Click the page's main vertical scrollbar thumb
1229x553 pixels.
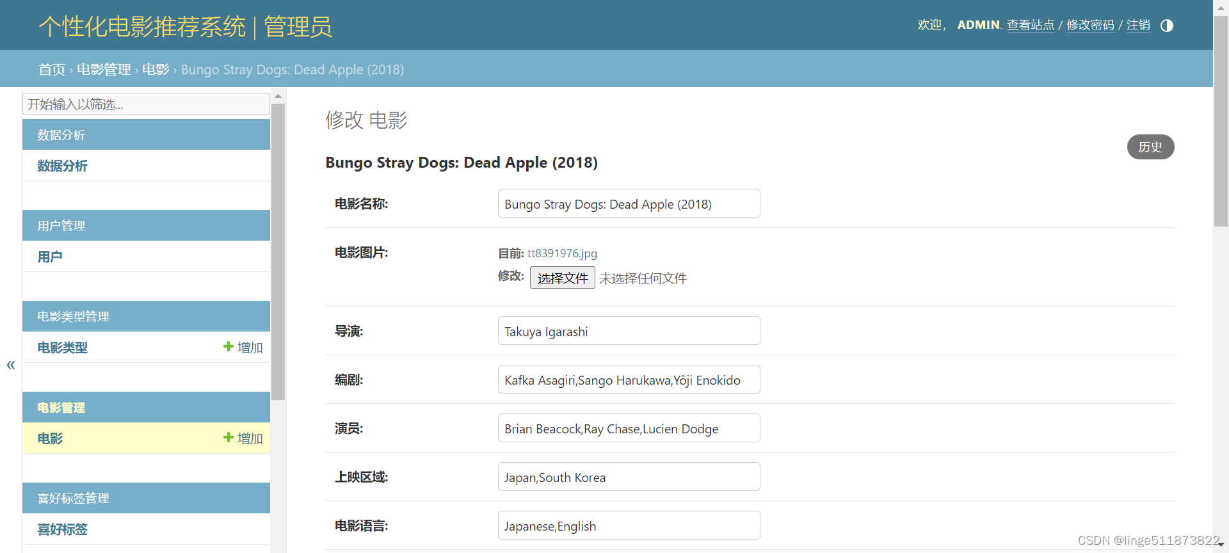point(1221,122)
